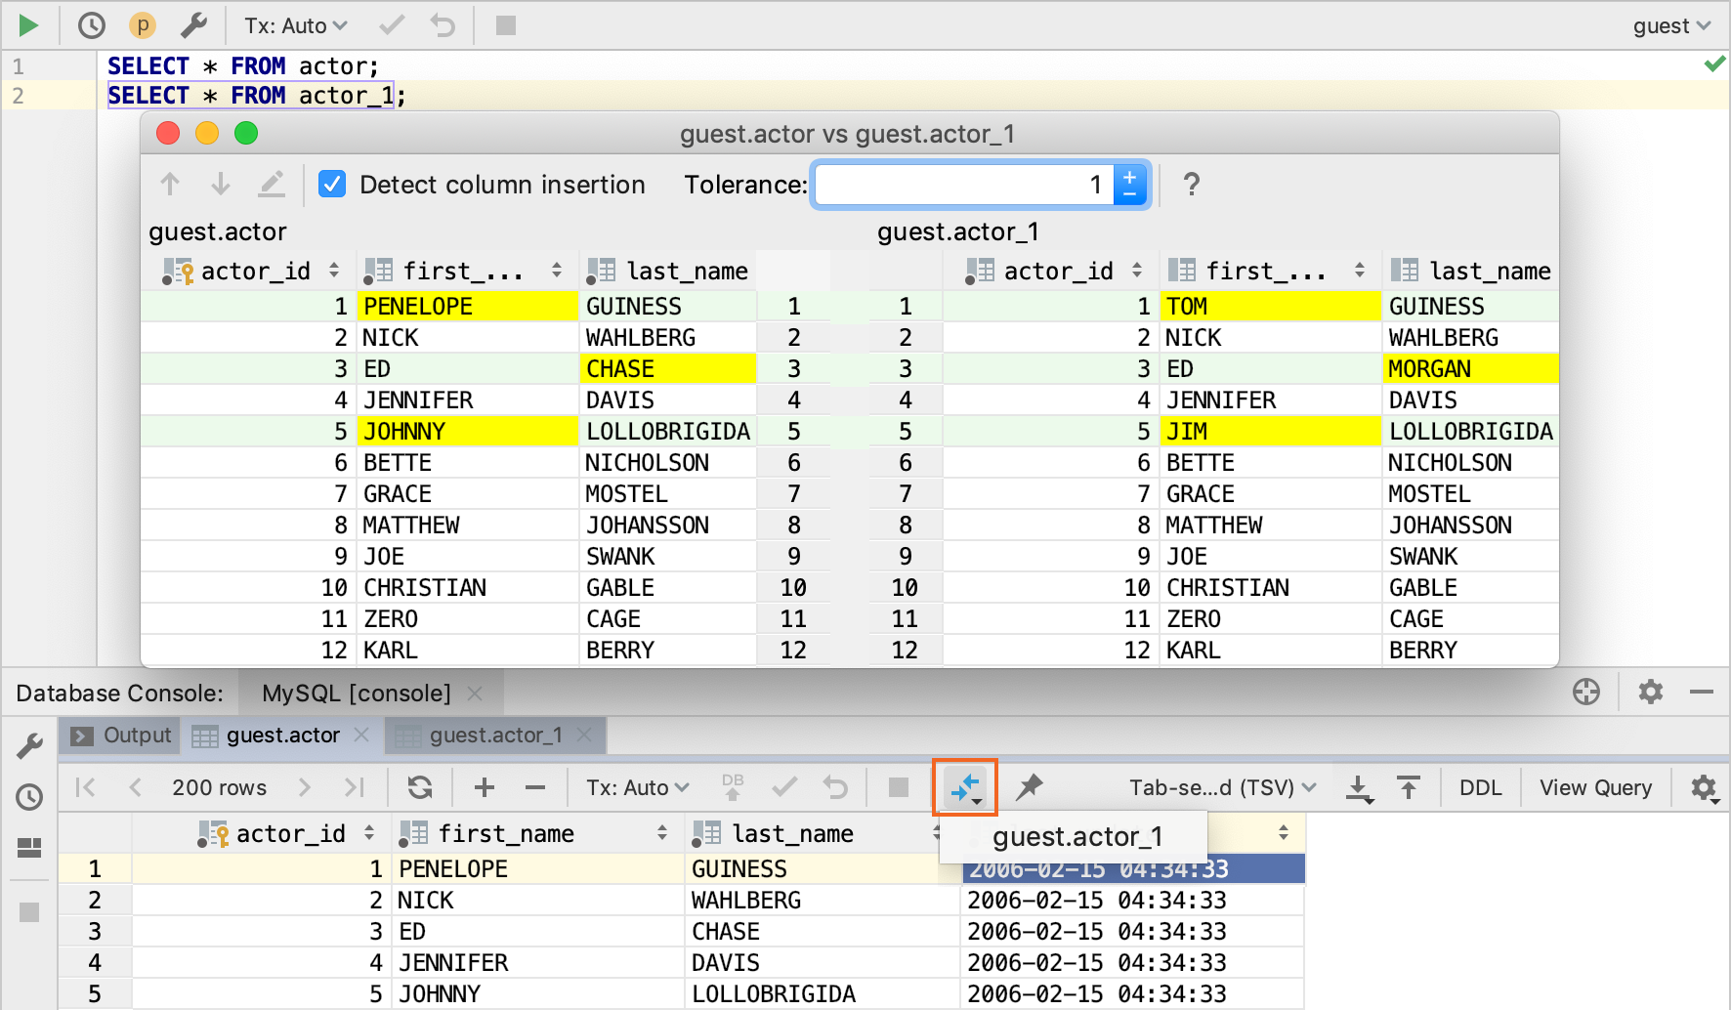Delete row using the minus icon
The image size is (1731, 1010).
click(534, 787)
